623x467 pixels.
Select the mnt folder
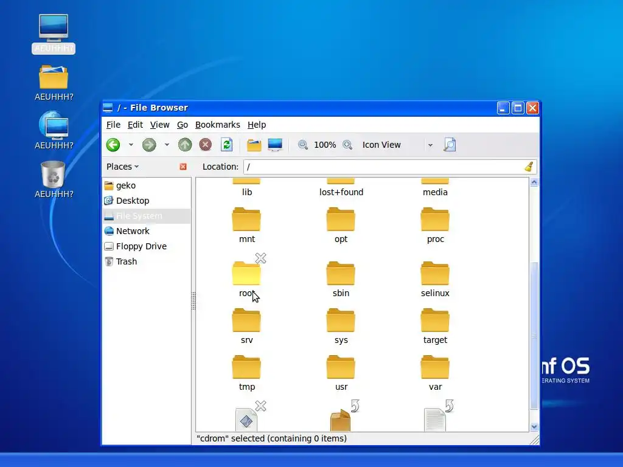(x=247, y=225)
